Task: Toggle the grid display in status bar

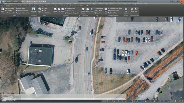Action: pyautogui.click(x=108, y=101)
